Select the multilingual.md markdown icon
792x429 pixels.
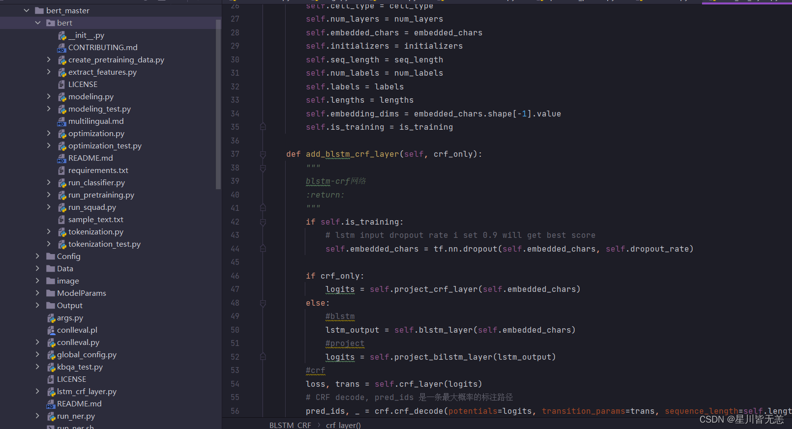click(x=61, y=121)
